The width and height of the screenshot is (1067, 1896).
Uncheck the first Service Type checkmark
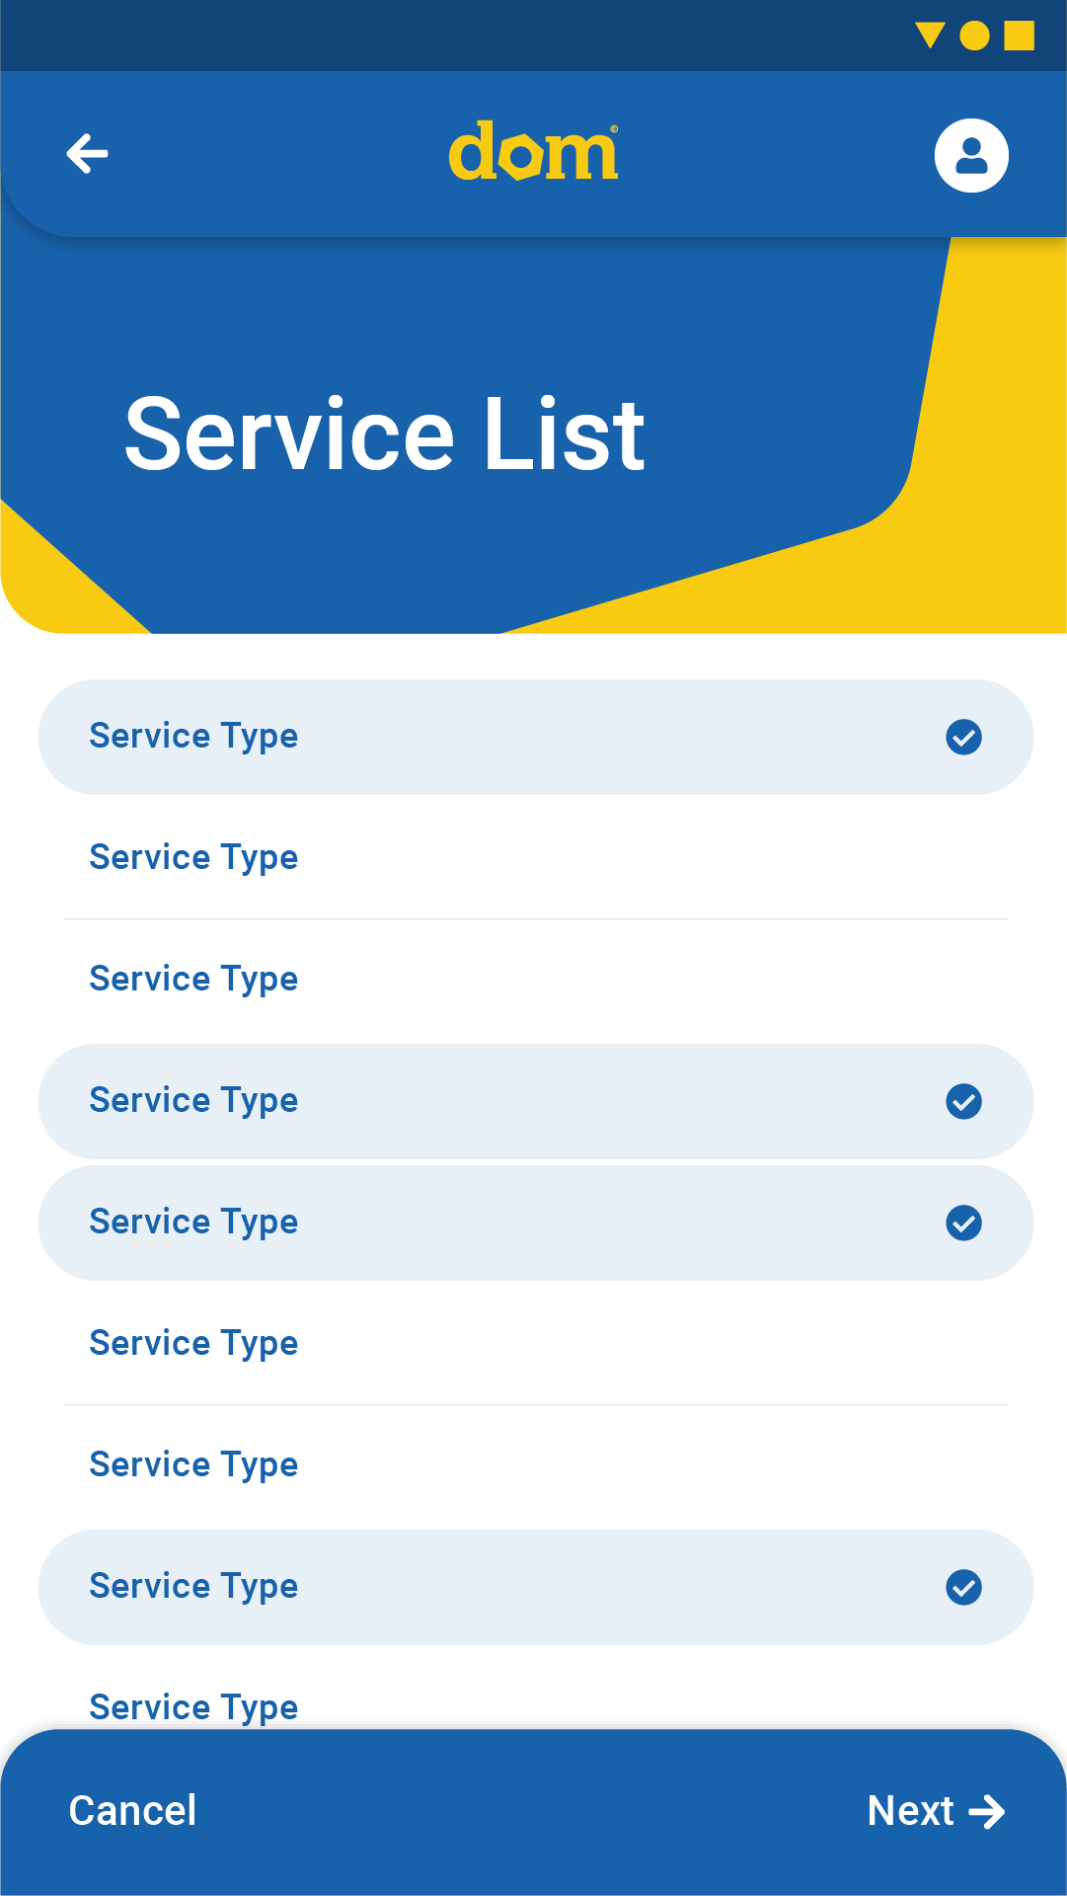click(x=963, y=737)
